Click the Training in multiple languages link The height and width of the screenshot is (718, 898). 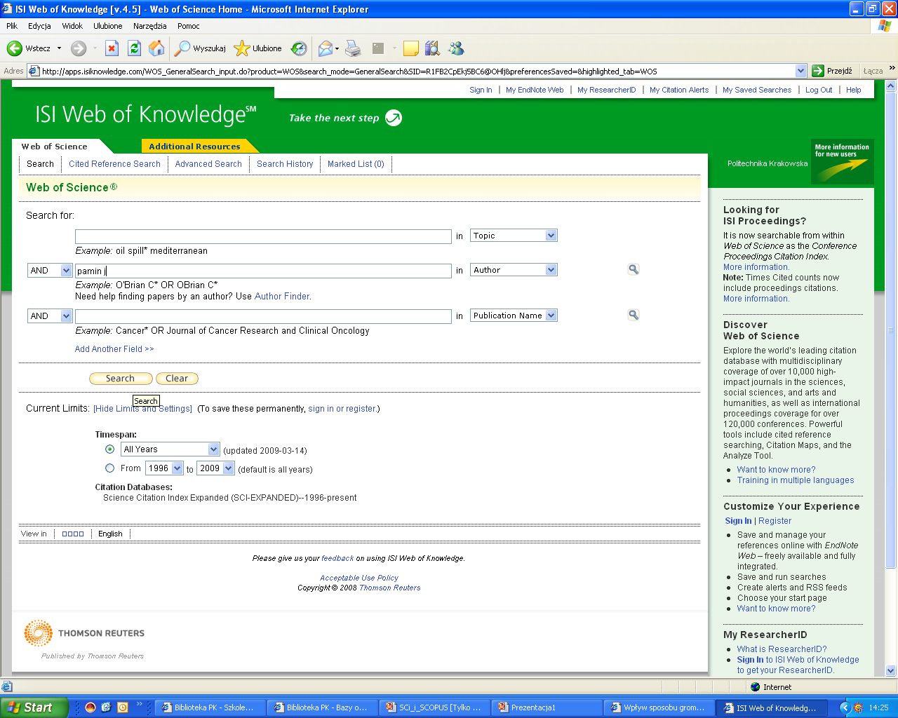[x=796, y=480]
